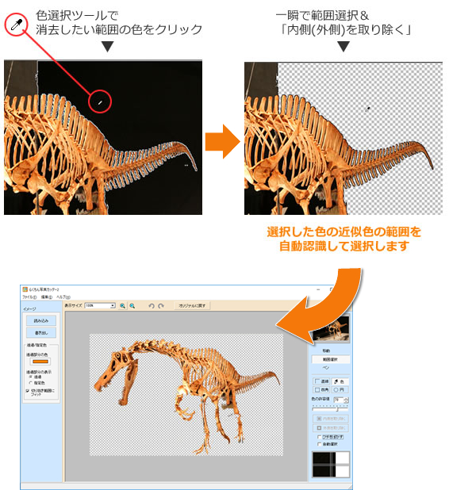Click the preview thumbnail in right panel
This screenshot has height=490, width=449.
pyautogui.click(x=331, y=329)
